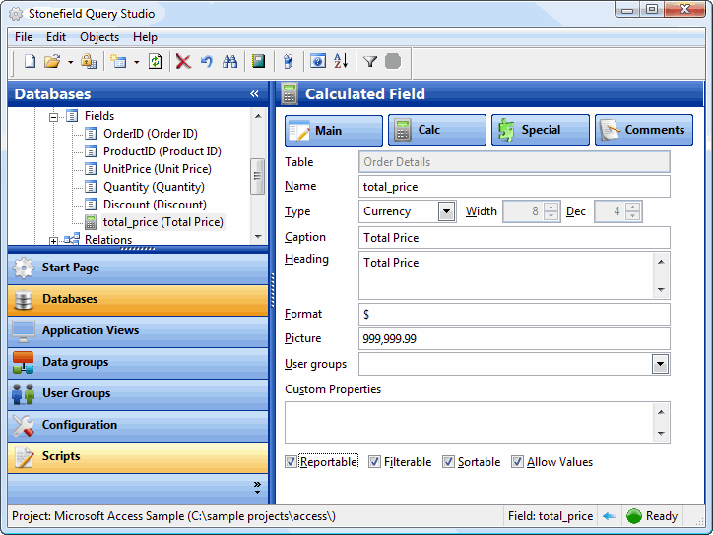713x535 pixels.
Task: Click the blue undo arrow icon
Action: click(x=206, y=62)
